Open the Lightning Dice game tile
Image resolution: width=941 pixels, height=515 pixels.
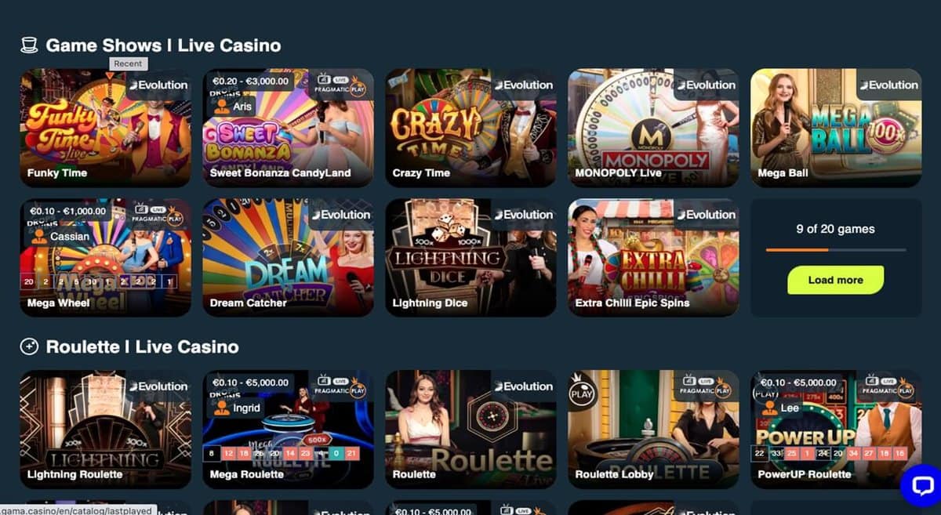(470, 257)
